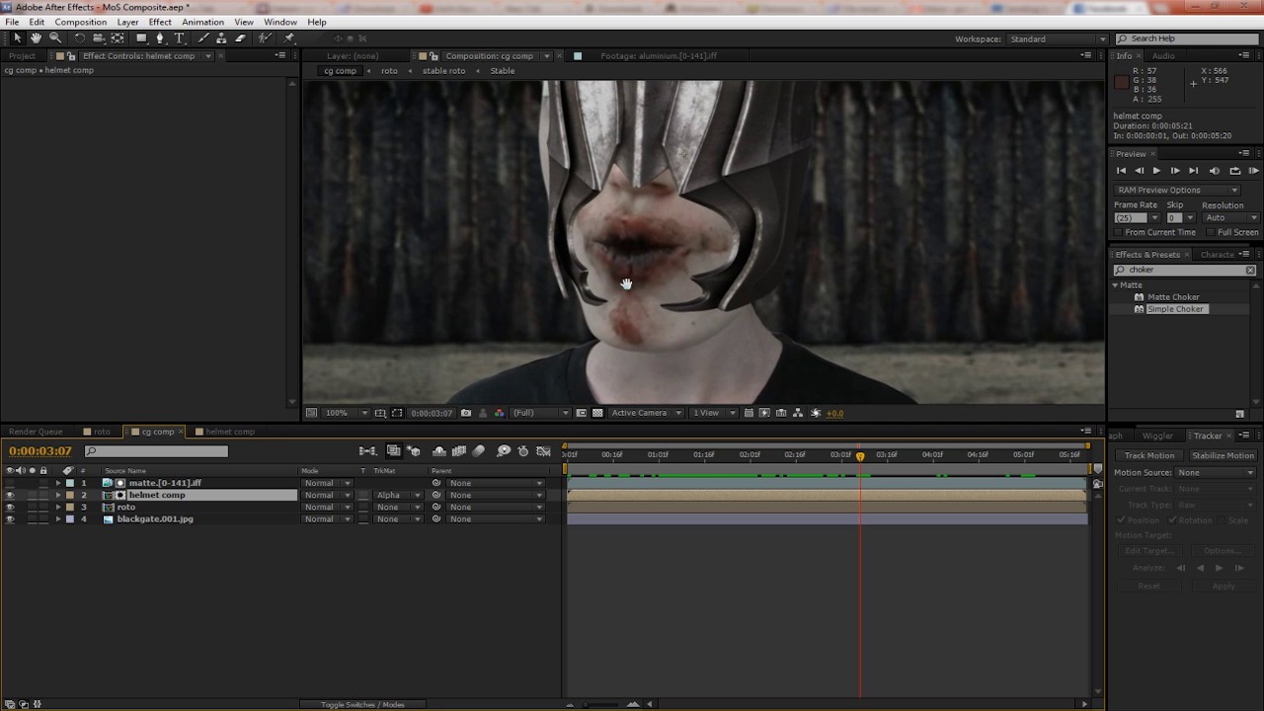The image size is (1264, 711).
Task: Open the Graph Editor icon
Action: [x=543, y=451]
